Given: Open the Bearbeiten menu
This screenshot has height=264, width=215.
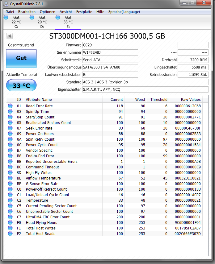Looking at the screenshot, I should click(27, 12).
